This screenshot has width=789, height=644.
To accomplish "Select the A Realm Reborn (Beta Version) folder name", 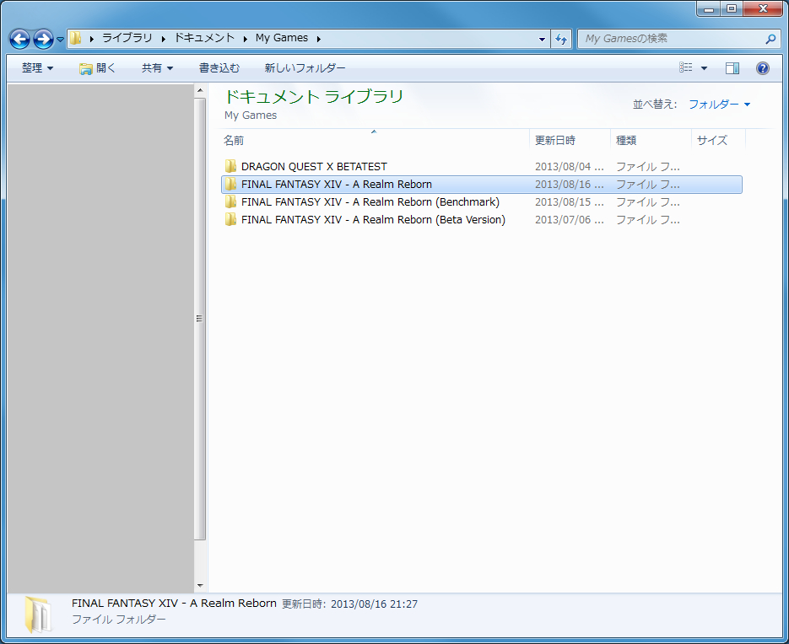I will tap(373, 220).
